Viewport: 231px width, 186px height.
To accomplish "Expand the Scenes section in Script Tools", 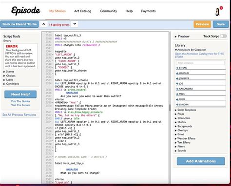I will coord(9,72).
